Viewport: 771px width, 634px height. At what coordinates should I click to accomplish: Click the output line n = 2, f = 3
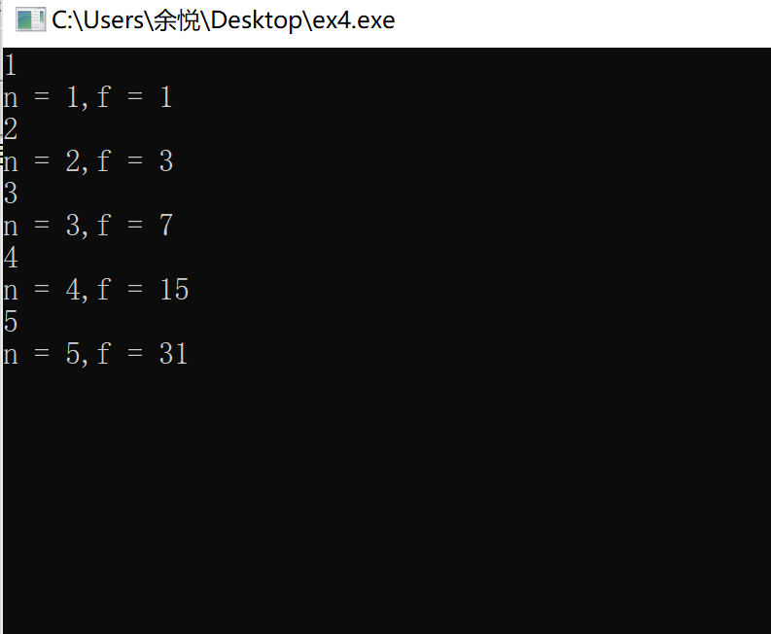(x=88, y=161)
